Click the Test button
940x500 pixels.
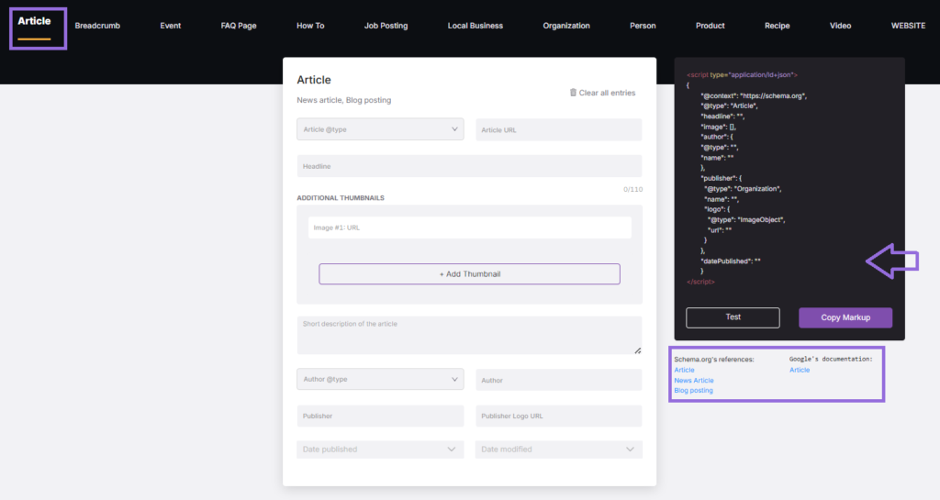click(x=733, y=317)
